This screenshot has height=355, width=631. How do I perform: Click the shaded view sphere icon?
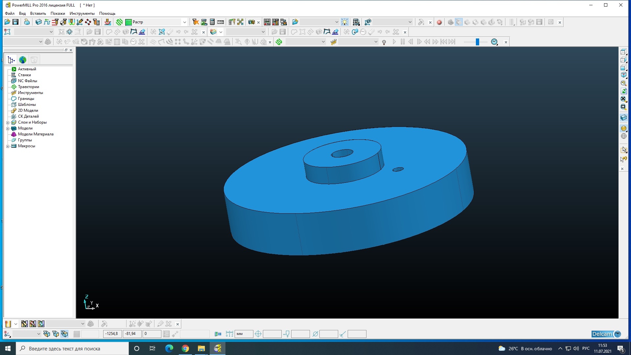[623, 128]
